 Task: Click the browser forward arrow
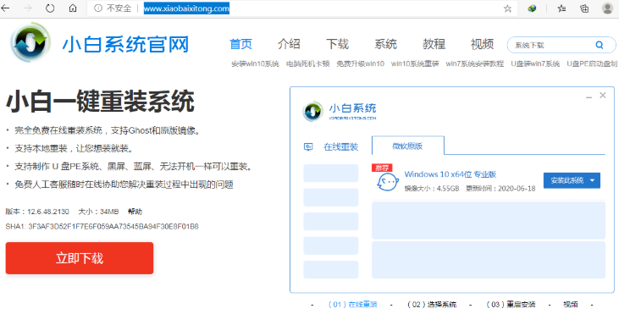[x=27, y=8]
